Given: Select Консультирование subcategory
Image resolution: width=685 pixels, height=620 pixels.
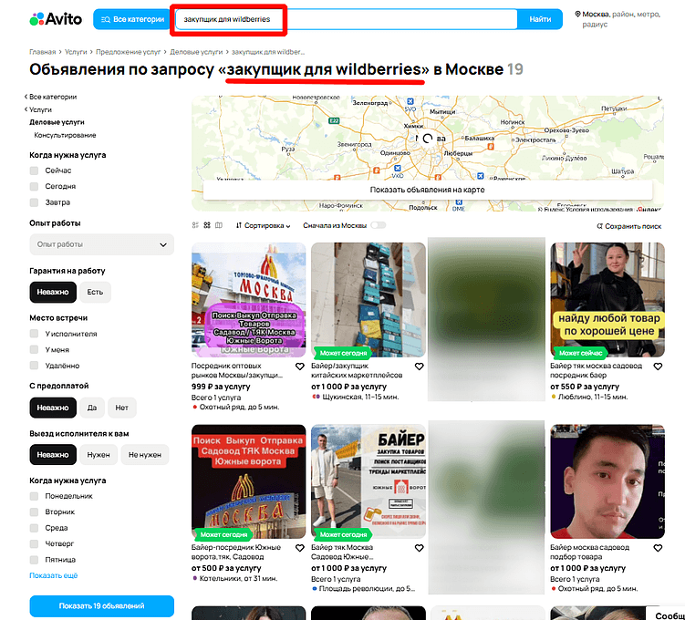Looking at the screenshot, I should (65, 135).
